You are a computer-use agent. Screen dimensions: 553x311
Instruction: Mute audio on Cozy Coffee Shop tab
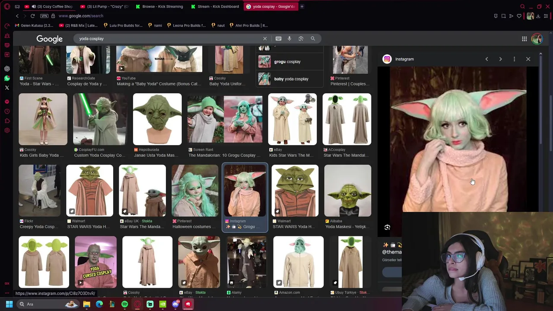click(x=34, y=6)
